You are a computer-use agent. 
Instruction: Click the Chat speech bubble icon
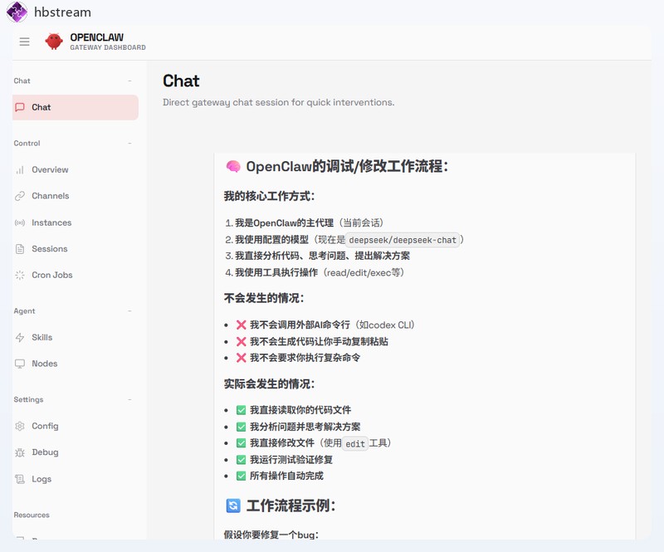coord(20,107)
